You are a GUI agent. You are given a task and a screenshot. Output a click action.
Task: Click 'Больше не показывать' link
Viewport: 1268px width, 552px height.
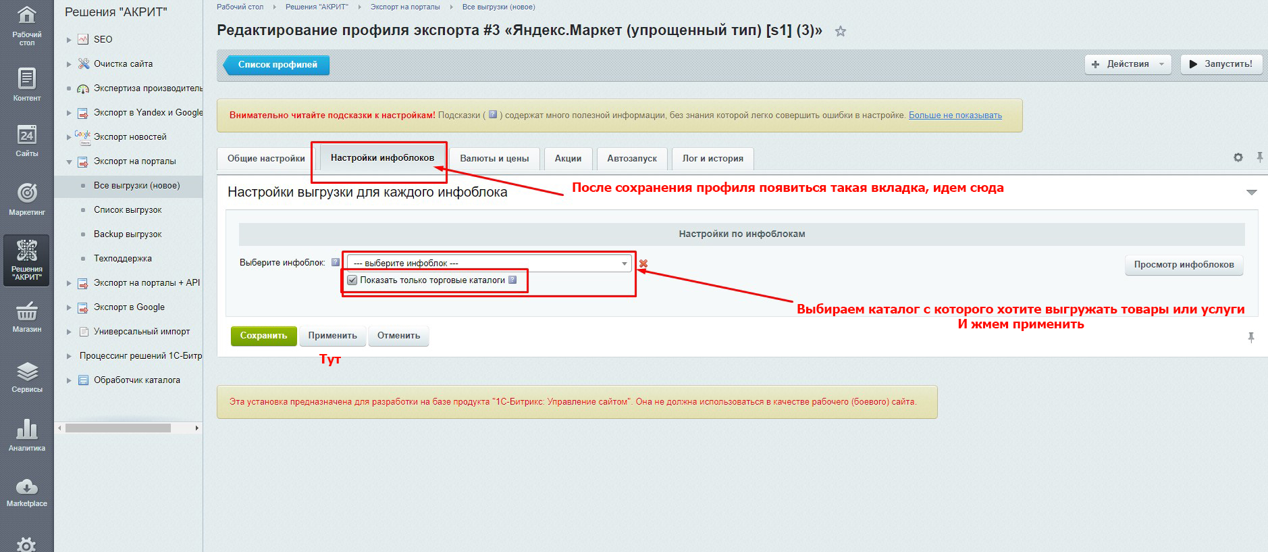click(955, 116)
